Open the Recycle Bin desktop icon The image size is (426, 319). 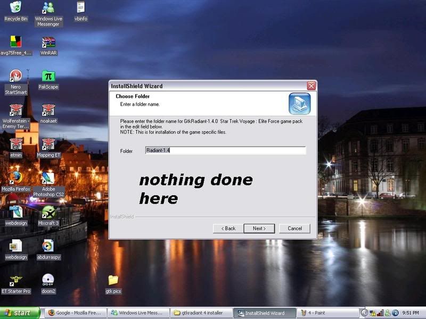[15, 9]
